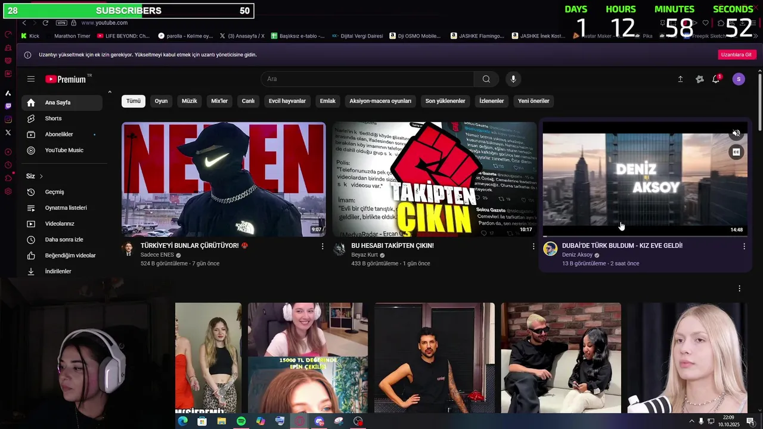
Task: Open Shorts in the sidebar
Action: (x=62, y=119)
